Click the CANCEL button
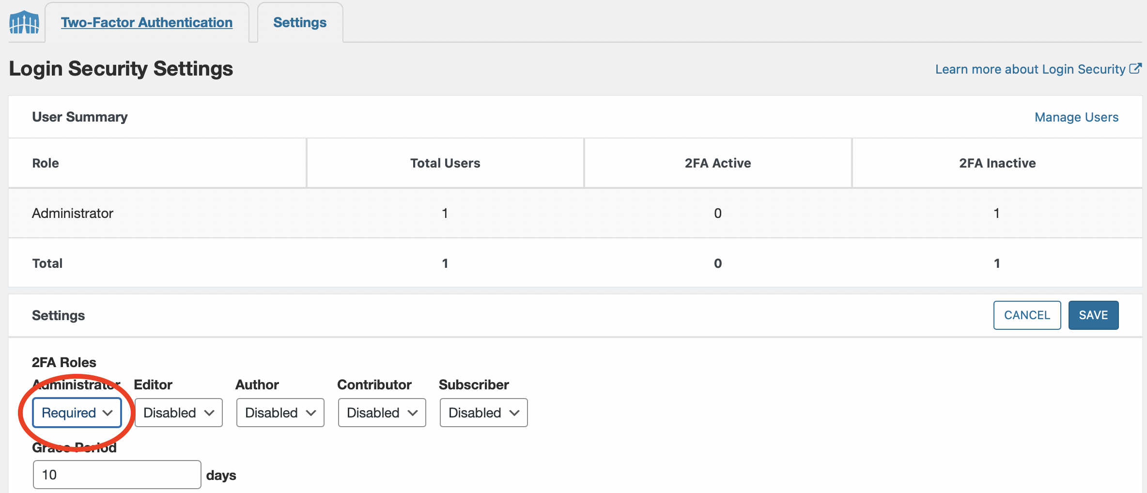Viewport: 1147px width, 493px height. point(1027,315)
